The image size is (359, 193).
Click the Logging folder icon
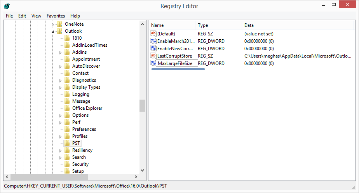pyautogui.click(x=67, y=94)
